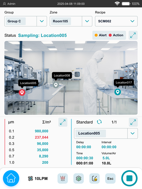
Task: Open the Group dropdown arrow
Action: pos(42,21)
